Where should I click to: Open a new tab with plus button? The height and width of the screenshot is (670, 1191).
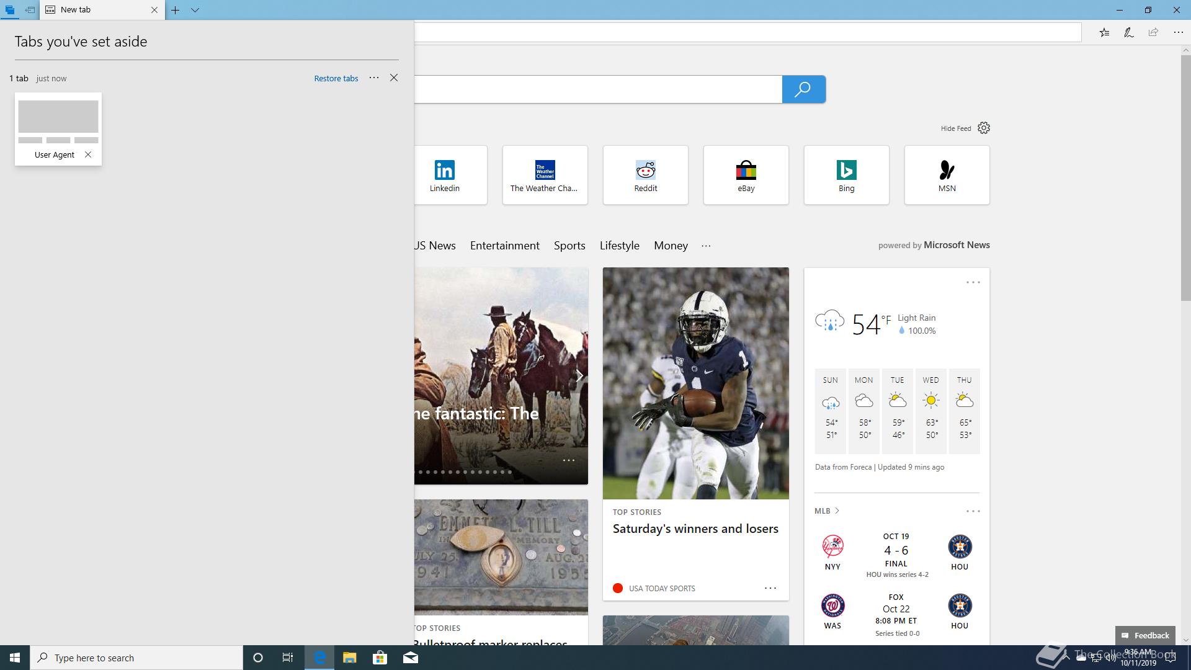[x=176, y=10]
